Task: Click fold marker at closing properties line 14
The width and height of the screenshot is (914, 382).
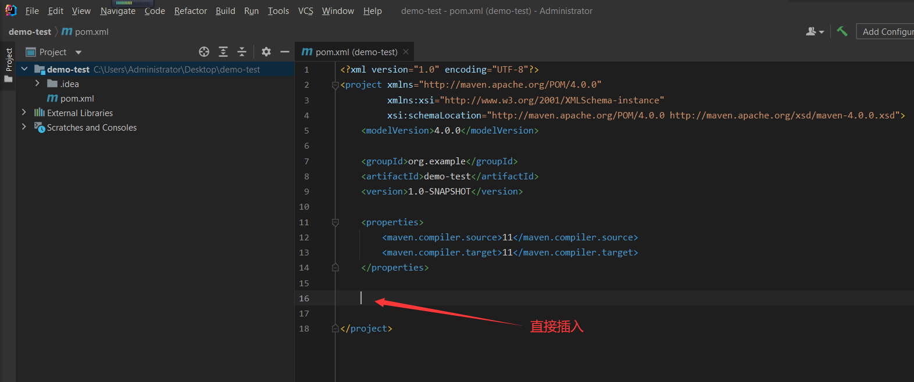Action: click(x=335, y=268)
